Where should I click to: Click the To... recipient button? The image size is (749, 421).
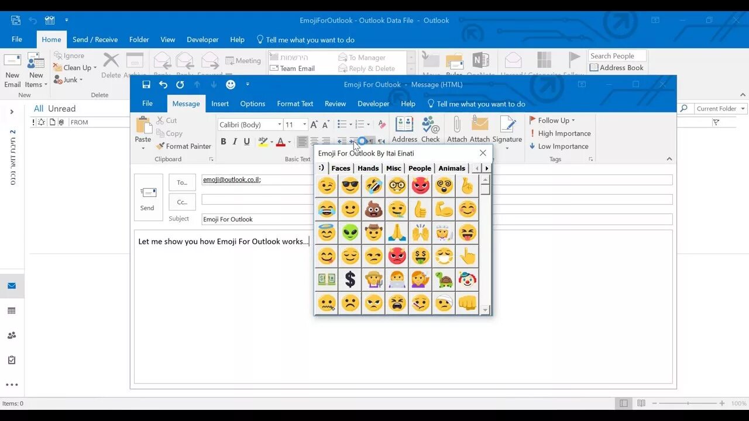click(x=182, y=182)
